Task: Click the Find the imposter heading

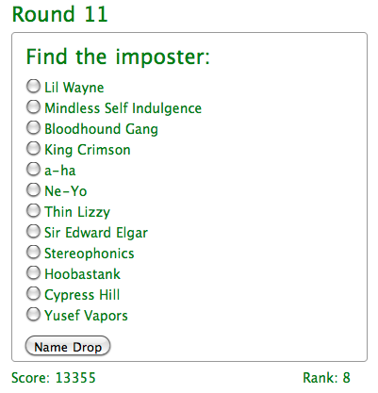Action: point(118,57)
